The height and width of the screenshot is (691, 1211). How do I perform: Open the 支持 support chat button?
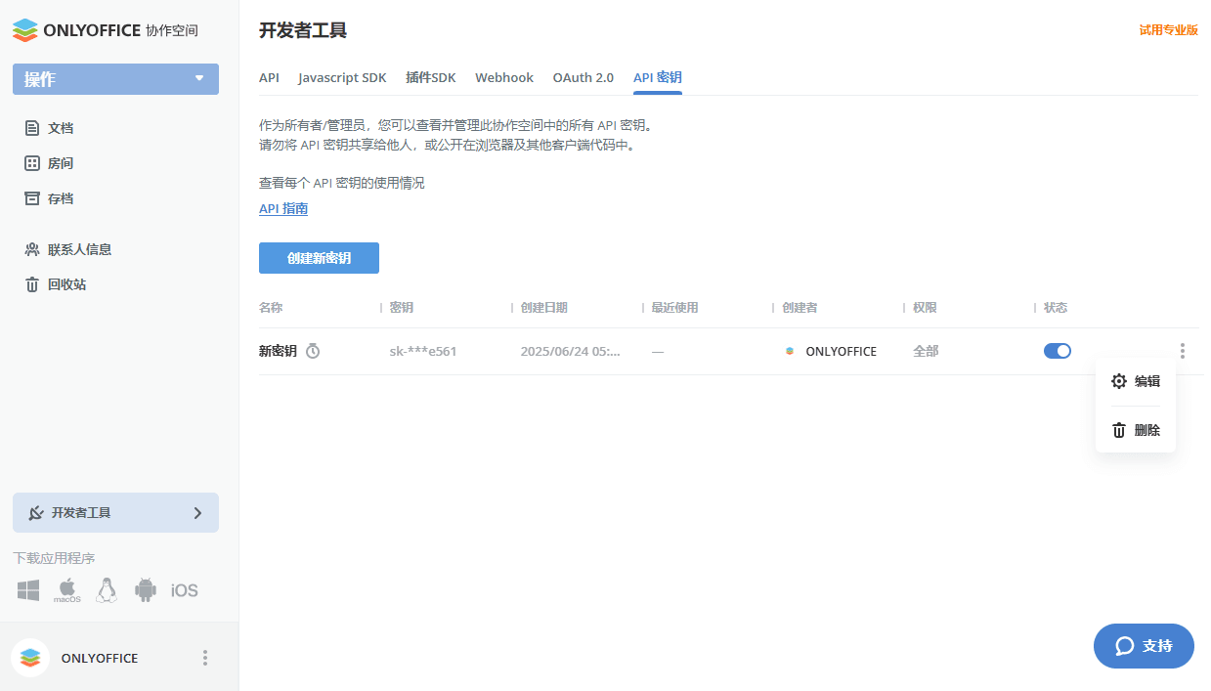click(1144, 646)
